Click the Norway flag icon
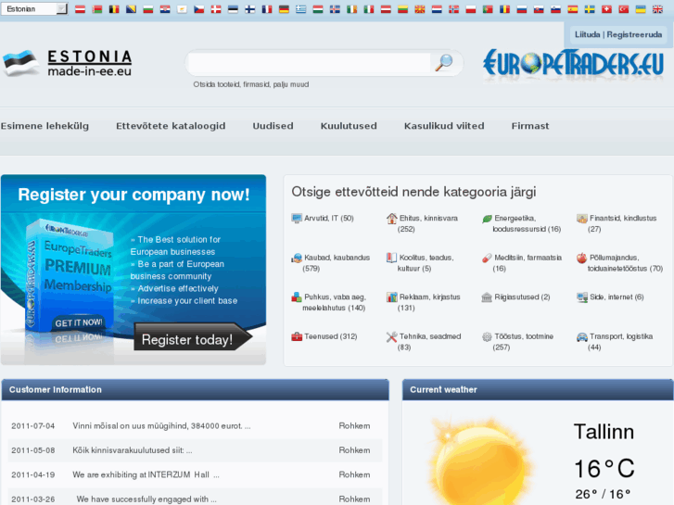The width and height of the screenshot is (674, 505). (x=453, y=9)
